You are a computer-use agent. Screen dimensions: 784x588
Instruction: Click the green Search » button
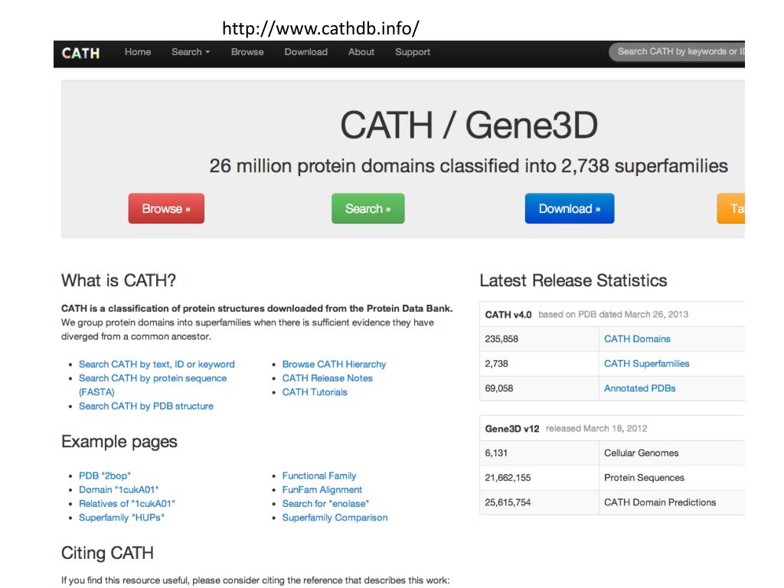point(368,208)
